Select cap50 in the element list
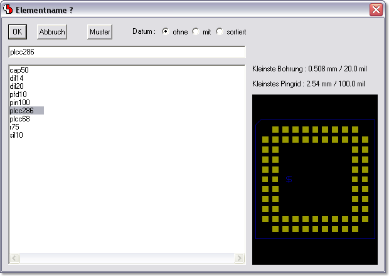389x276 pixels. click(19, 70)
